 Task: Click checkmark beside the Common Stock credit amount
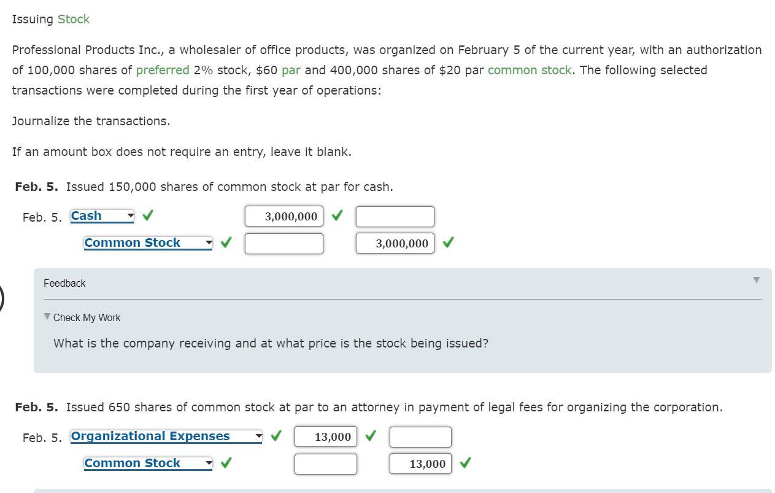(447, 243)
